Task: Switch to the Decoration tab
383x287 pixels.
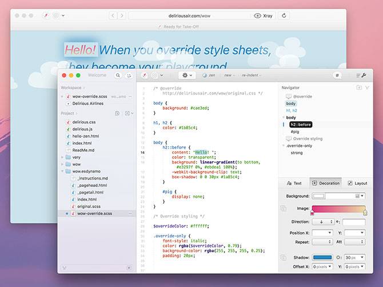Action: (326, 183)
